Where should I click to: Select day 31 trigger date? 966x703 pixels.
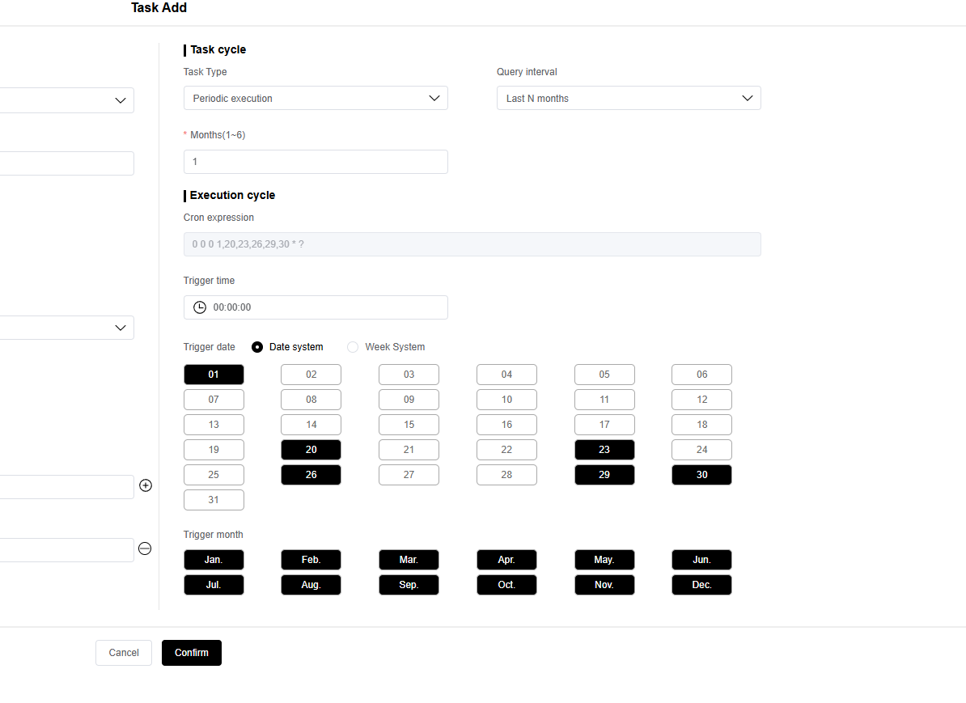[214, 500]
